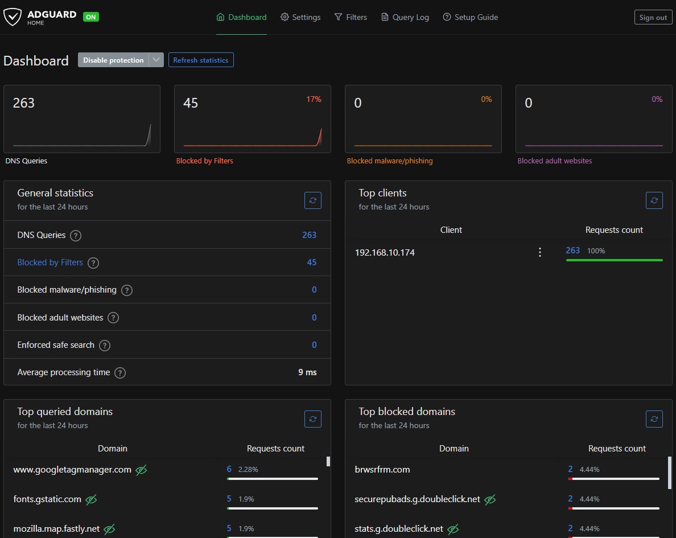Click tracker icon next to stats.g.doubleclick.net

(x=453, y=529)
